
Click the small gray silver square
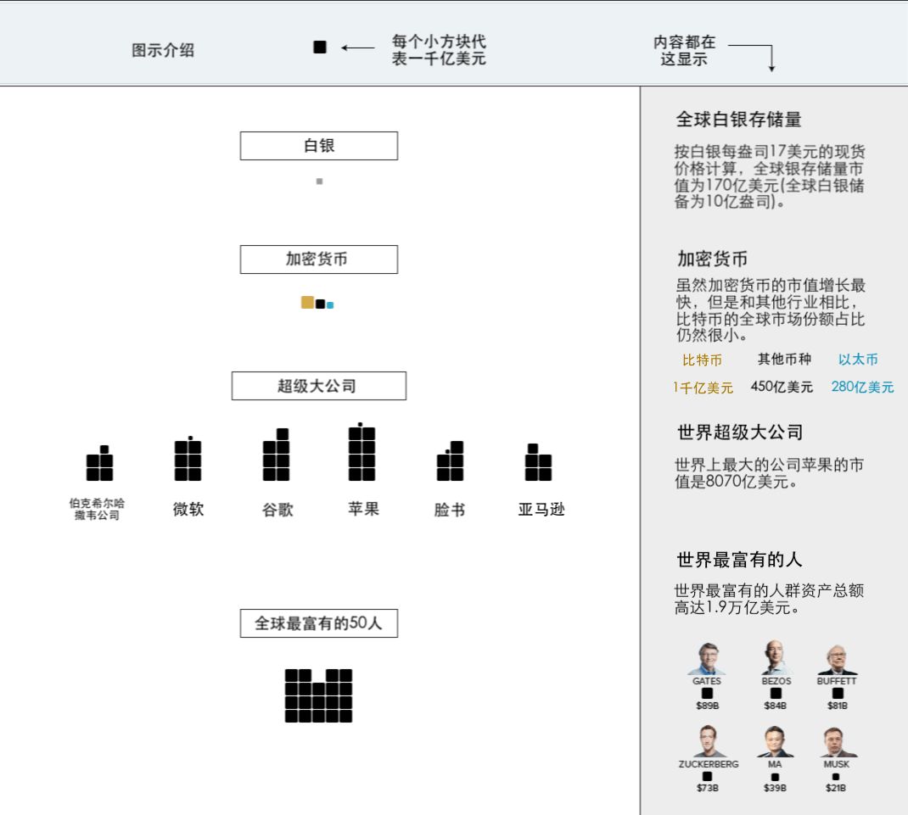coord(319,181)
